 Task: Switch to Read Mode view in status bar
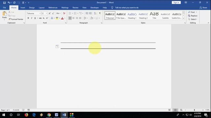[169, 110]
